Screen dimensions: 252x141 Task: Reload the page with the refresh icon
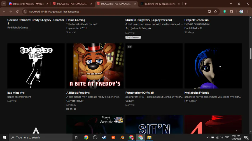(17, 11)
